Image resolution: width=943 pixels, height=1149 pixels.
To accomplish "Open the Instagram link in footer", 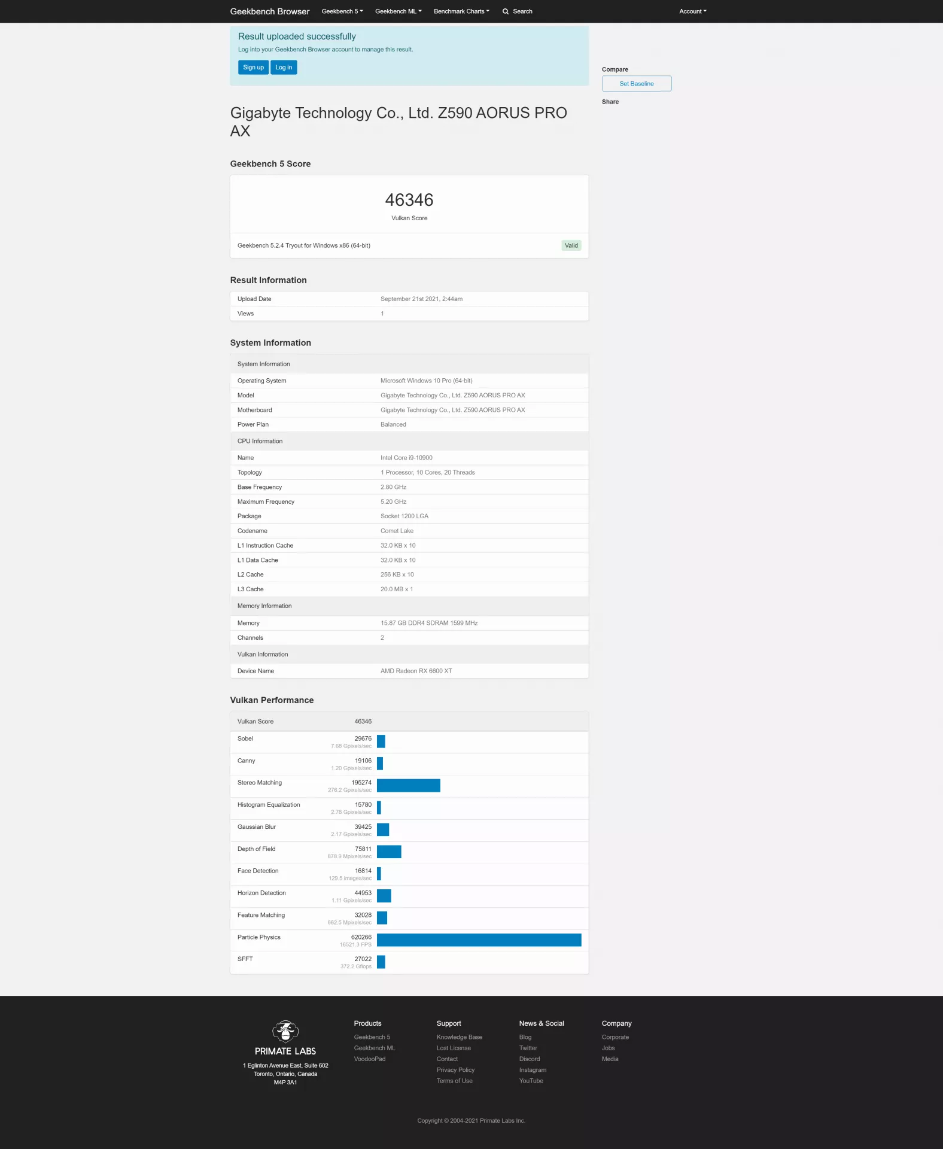I will click(x=533, y=1070).
